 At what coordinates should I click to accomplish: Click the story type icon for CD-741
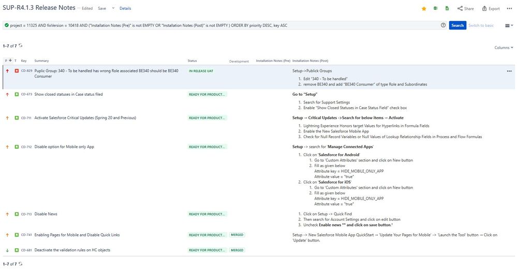[17, 235]
